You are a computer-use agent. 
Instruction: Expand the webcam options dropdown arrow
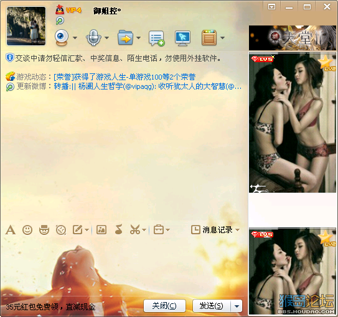pos(75,38)
